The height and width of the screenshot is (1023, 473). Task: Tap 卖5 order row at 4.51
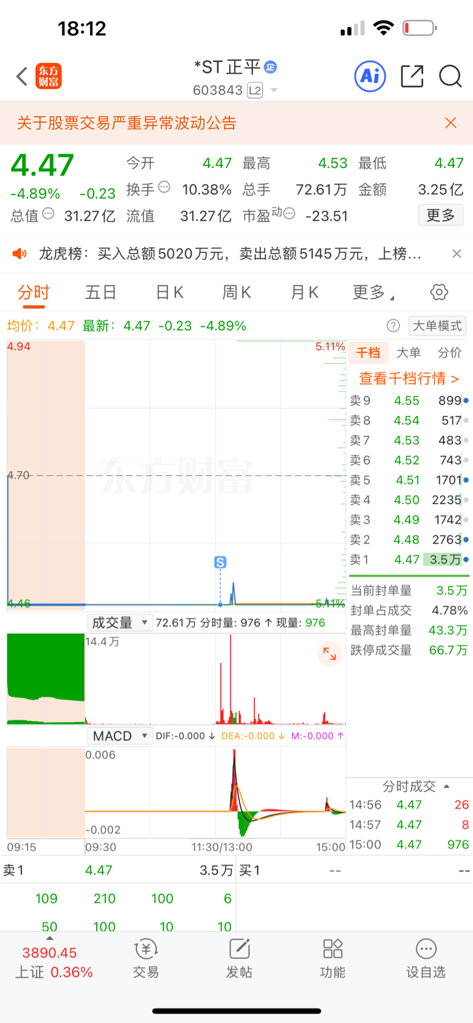[409, 480]
